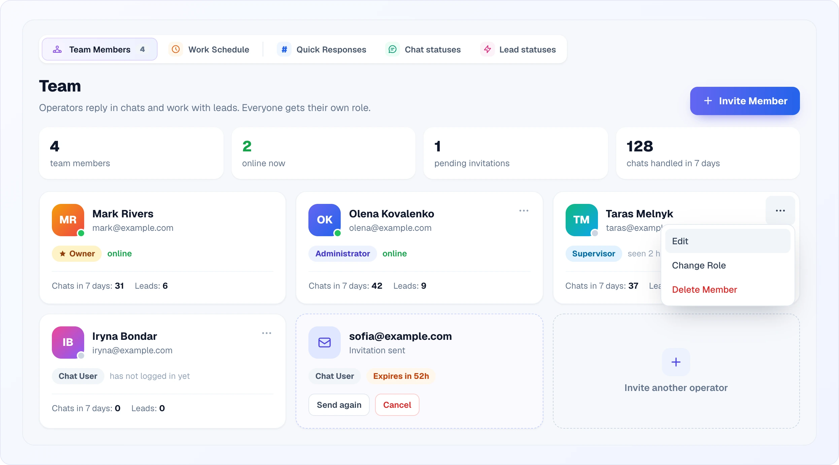Screen dimensions: 839x465
Task: Open the Chat statuses tab
Action: [424, 49]
